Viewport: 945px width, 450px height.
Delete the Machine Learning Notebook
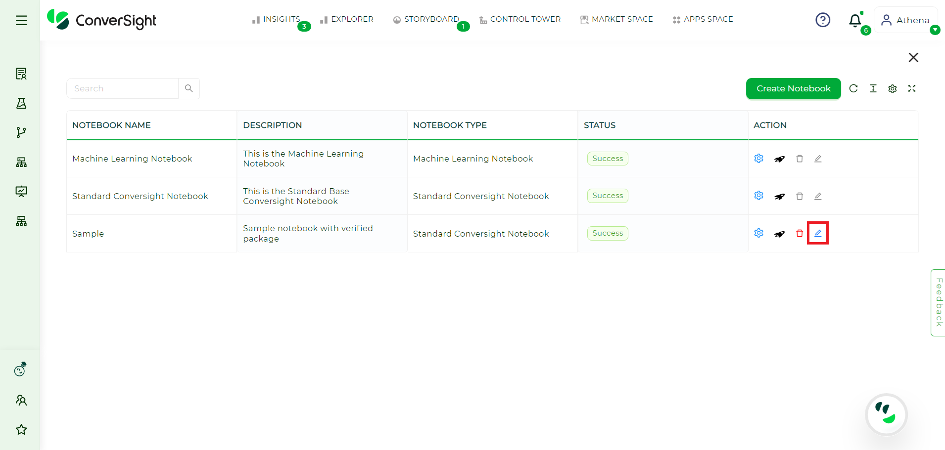[800, 159]
